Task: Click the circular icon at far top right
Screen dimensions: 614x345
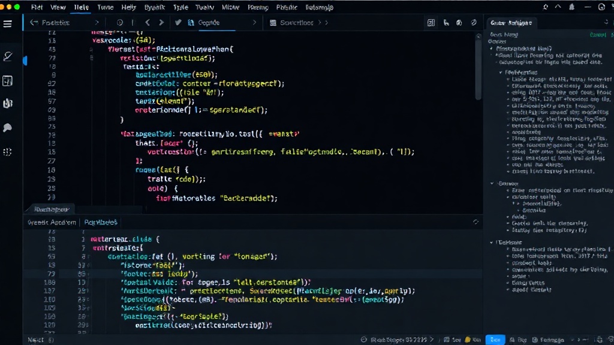Action: click(602, 7)
